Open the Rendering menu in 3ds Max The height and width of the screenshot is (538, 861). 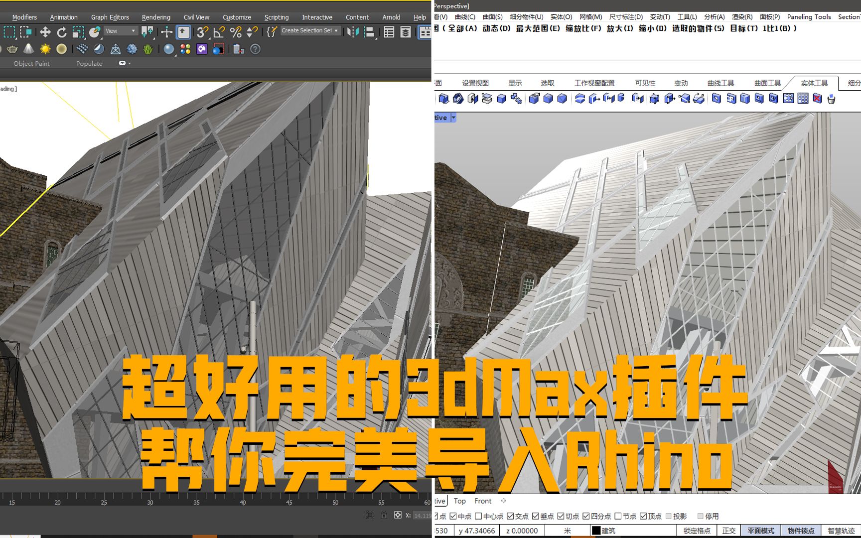[x=156, y=17]
